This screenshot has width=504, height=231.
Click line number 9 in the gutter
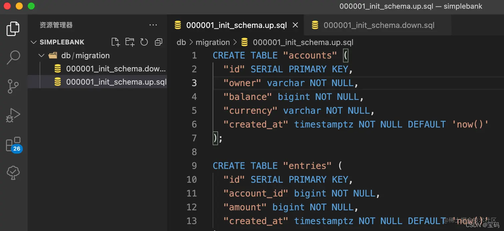(194, 166)
